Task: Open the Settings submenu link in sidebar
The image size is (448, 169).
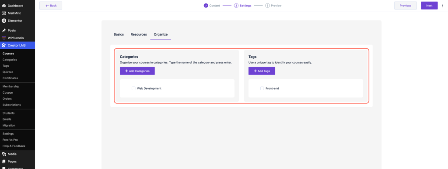Action: coord(8,134)
